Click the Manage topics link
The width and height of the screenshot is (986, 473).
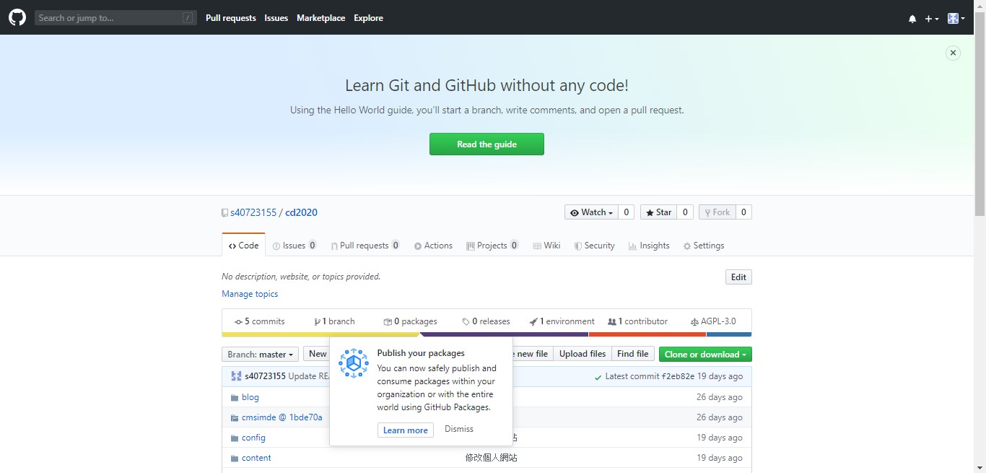(x=250, y=294)
